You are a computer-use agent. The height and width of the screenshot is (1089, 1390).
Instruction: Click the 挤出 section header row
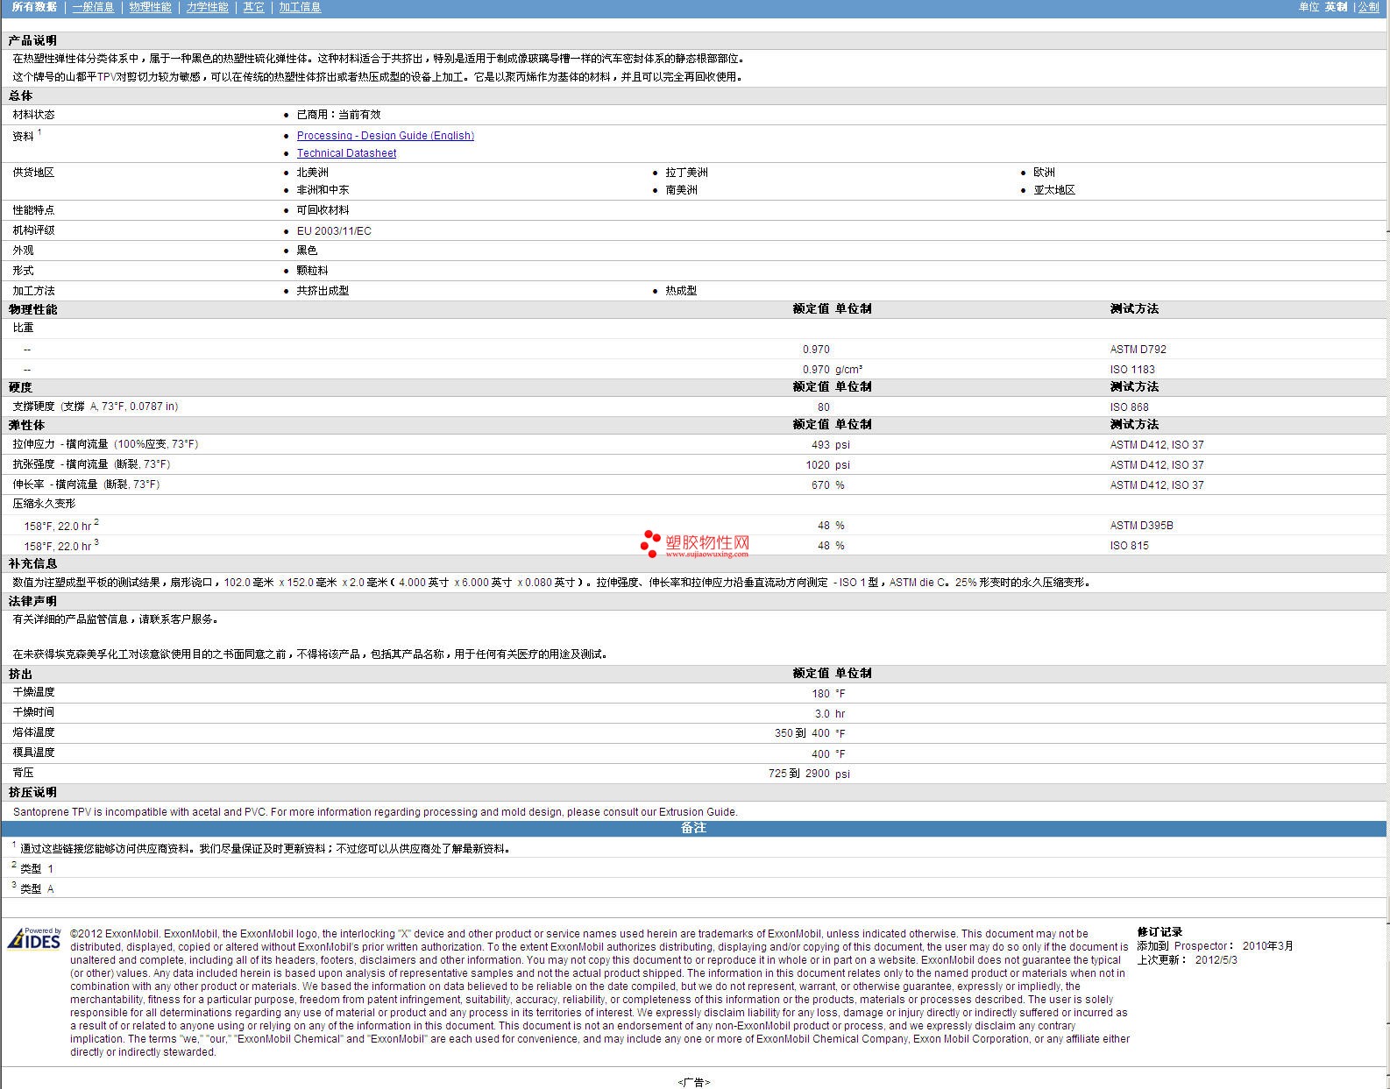(x=20, y=674)
